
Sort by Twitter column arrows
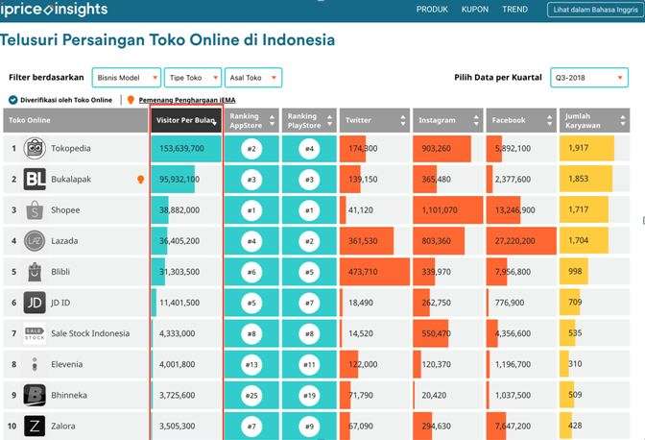403,120
